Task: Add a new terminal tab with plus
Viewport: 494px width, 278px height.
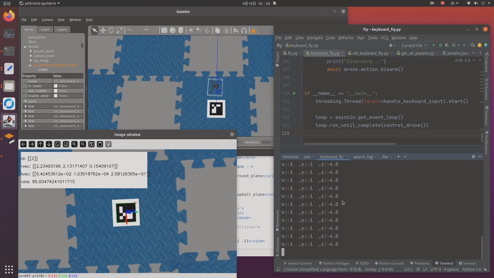Action: (398, 157)
